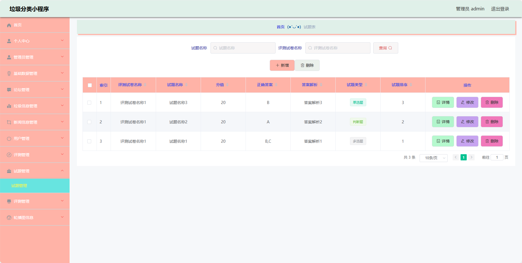The height and width of the screenshot is (263, 522).
Task: Expand the 管理员管理 menu chevron
Action: 62,57
